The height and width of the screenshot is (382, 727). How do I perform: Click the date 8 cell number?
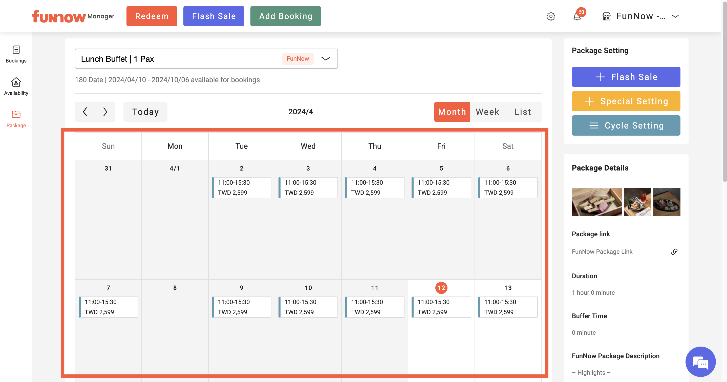(175, 288)
